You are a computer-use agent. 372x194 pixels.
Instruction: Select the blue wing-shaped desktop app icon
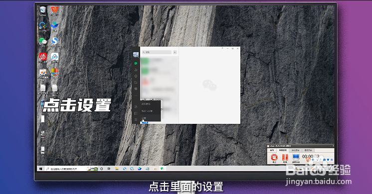[54, 26]
